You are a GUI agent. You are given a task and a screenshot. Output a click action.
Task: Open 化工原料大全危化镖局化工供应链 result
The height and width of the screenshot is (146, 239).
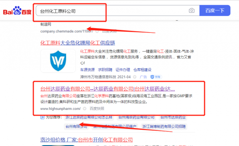click(x=78, y=43)
